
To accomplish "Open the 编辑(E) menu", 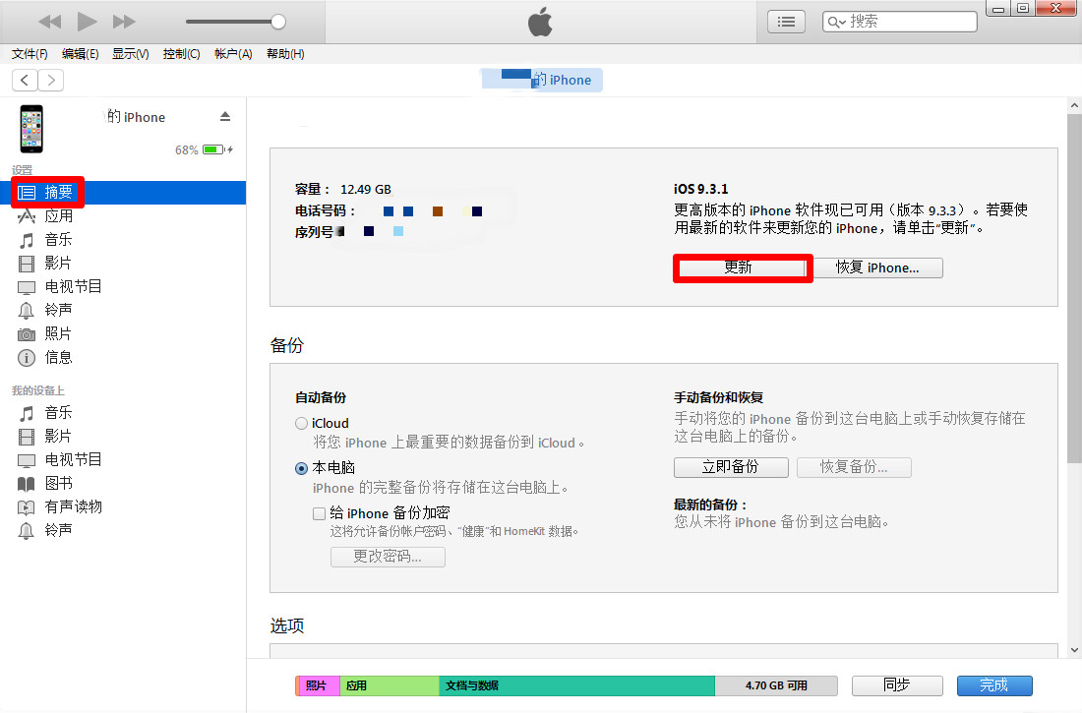I will tap(80, 54).
